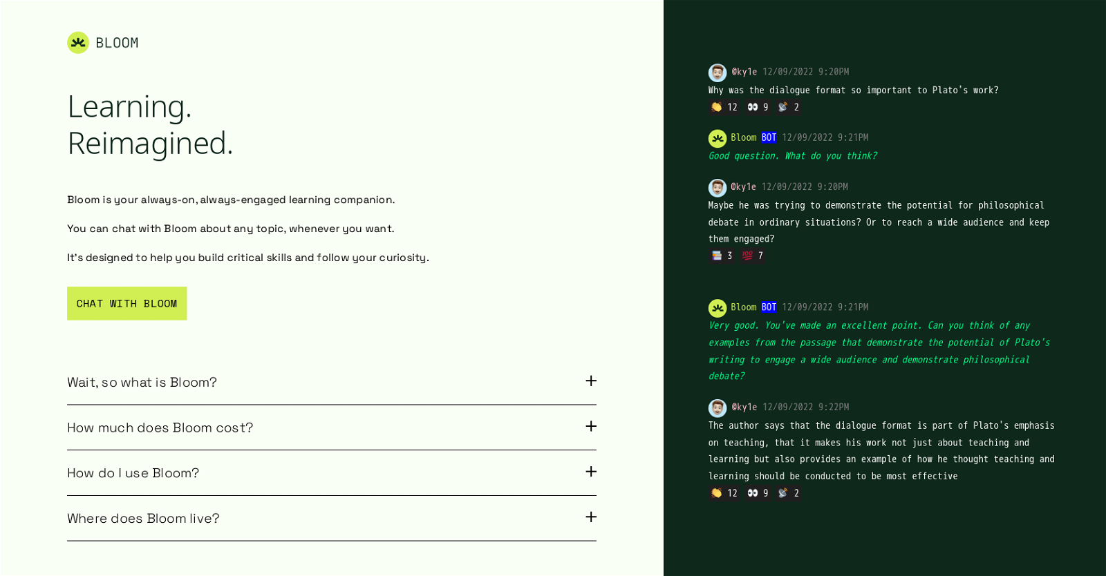Image resolution: width=1106 pixels, height=576 pixels.
Task: Open @ky1e's avatar on the first message
Action: [717, 73]
